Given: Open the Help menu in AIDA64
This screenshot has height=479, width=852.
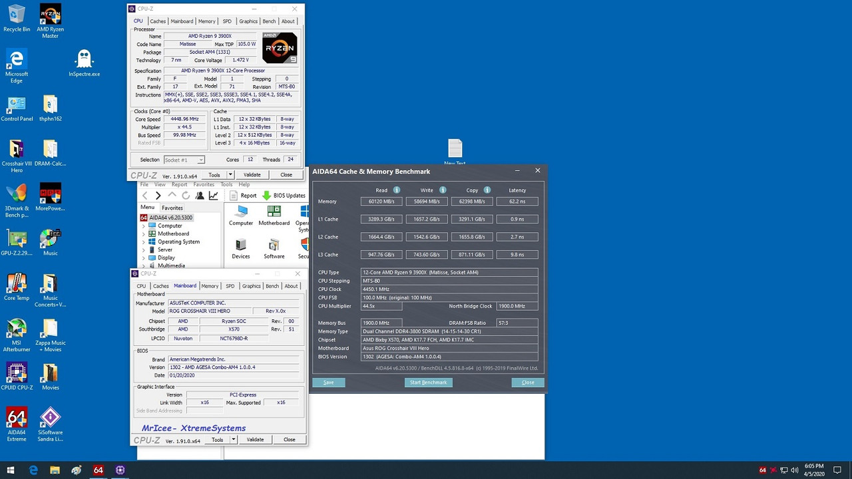Looking at the screenshot, I should pos(244,185).
